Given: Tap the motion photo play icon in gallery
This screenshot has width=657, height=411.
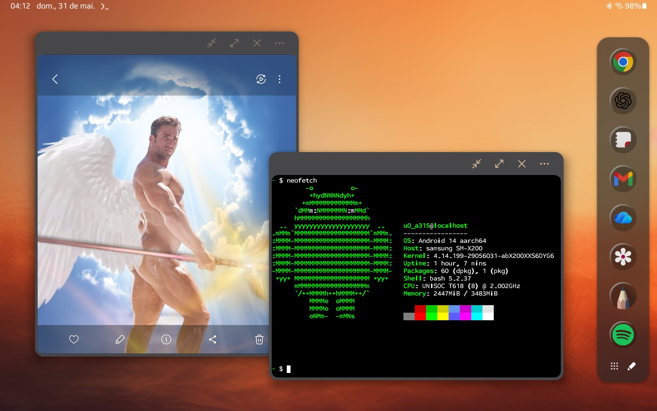Looking at the screenshot, I should click(261, 79).
